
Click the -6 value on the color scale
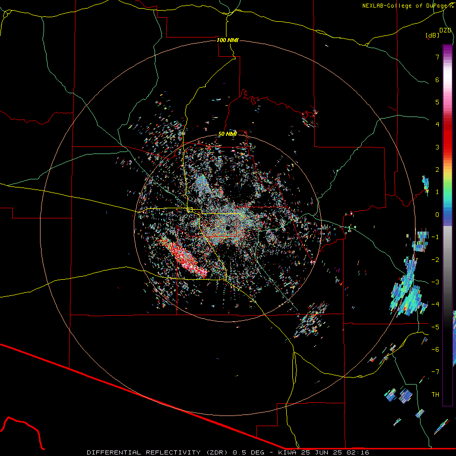click(x=435, y=350)
